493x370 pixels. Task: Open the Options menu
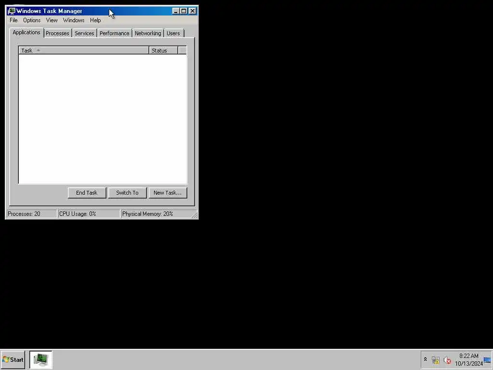32,20
